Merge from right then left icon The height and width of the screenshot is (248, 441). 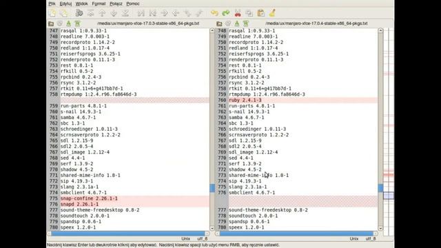(199, 13)
